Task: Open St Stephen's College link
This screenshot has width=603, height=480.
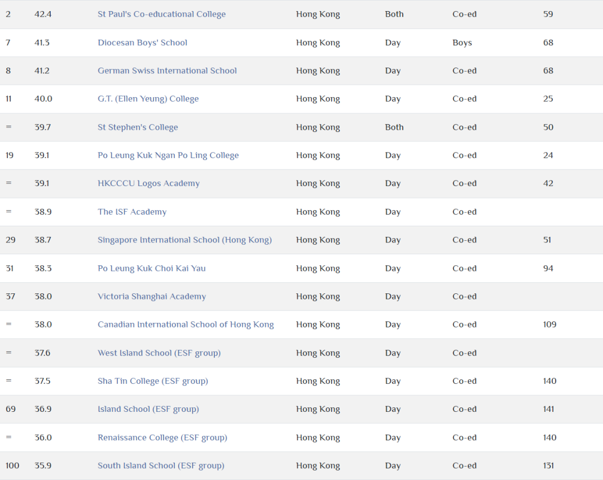Action: (137, 127)
